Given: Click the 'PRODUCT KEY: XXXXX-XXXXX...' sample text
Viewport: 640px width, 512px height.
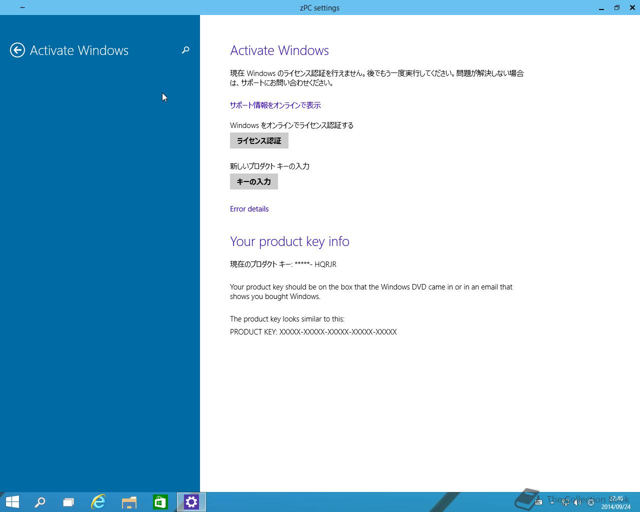Looking at the screenshot, I should 313,331.
